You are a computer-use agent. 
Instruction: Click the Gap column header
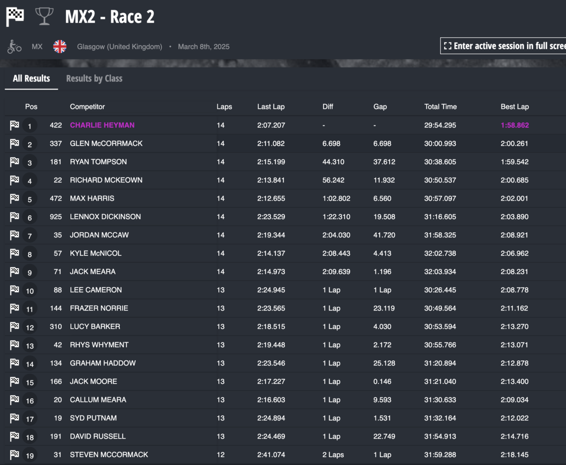pyautogui.click(x=380, y=107)
